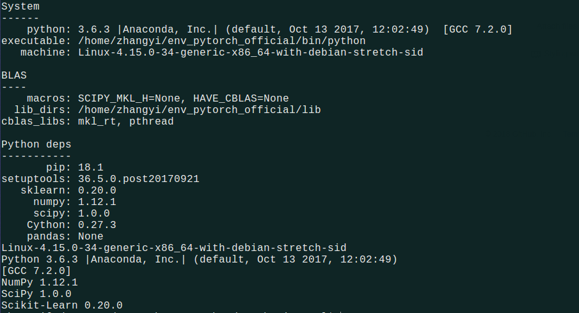The height and width of the screenshot is (313, 579).
Task: Click the cblas_libs value mkl_rt, pthread
Action: [x=126, y=121]
